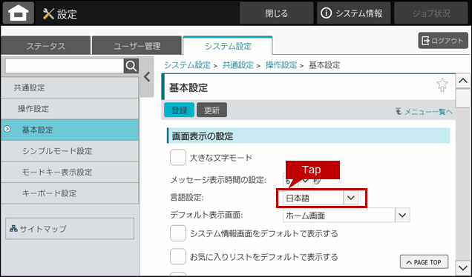Screen dimensions: 472x277
Task: Open シンプルモード設定 in sidebar
Action: [70, 151]
